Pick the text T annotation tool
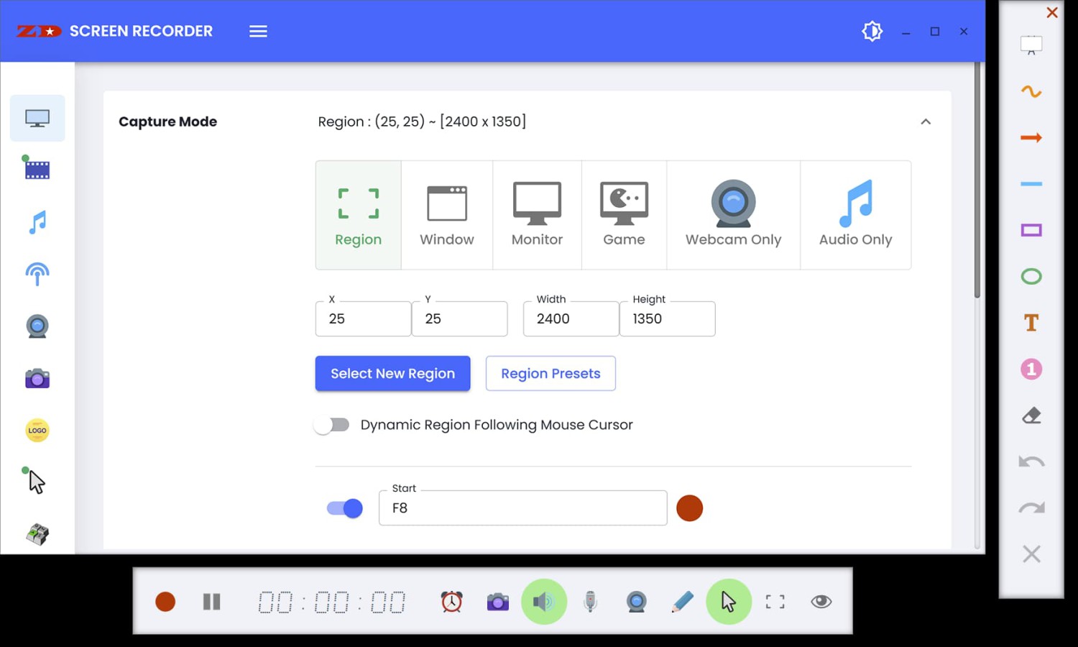This screenshot has height=647, width=1078. tap(1031, 323)
